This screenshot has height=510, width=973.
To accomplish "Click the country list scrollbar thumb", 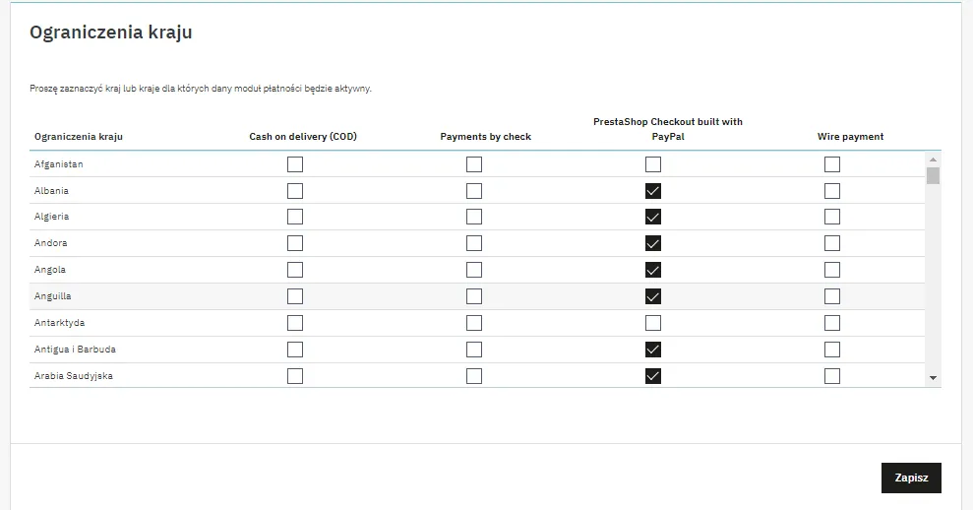I will [x=933, y=176].
